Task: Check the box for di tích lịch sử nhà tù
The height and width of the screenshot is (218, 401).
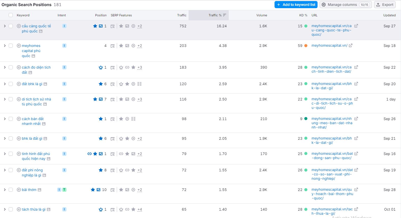Action: click(11, 99)
